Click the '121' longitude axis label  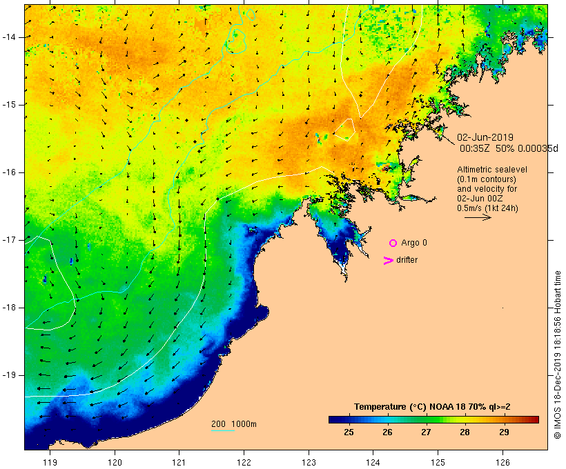click(179, 463)
